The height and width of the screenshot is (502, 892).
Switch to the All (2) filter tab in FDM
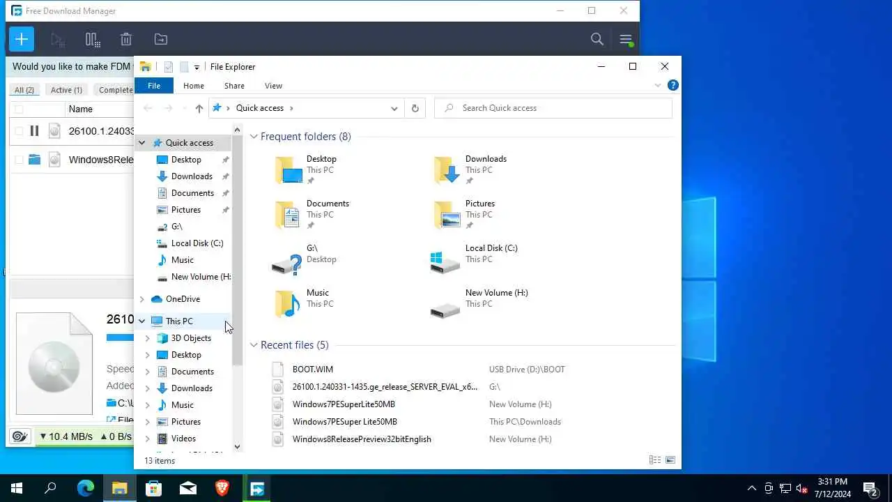click(24, 90)
